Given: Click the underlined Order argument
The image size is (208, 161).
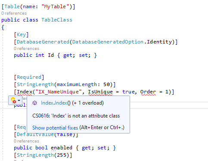Looking at the screenshot, I should point(148,92).
